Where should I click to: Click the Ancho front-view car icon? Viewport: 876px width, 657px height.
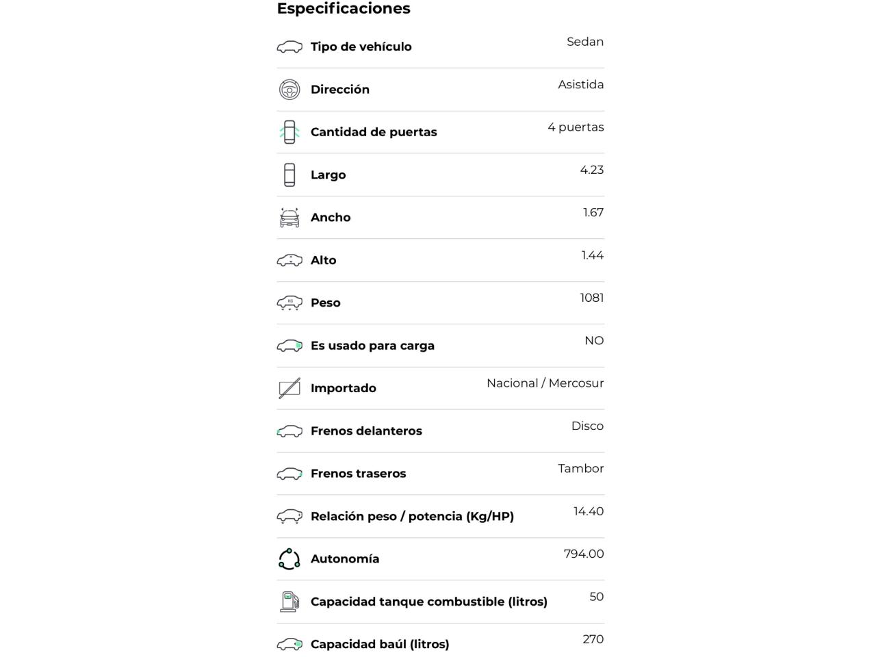tap(289, 218)
